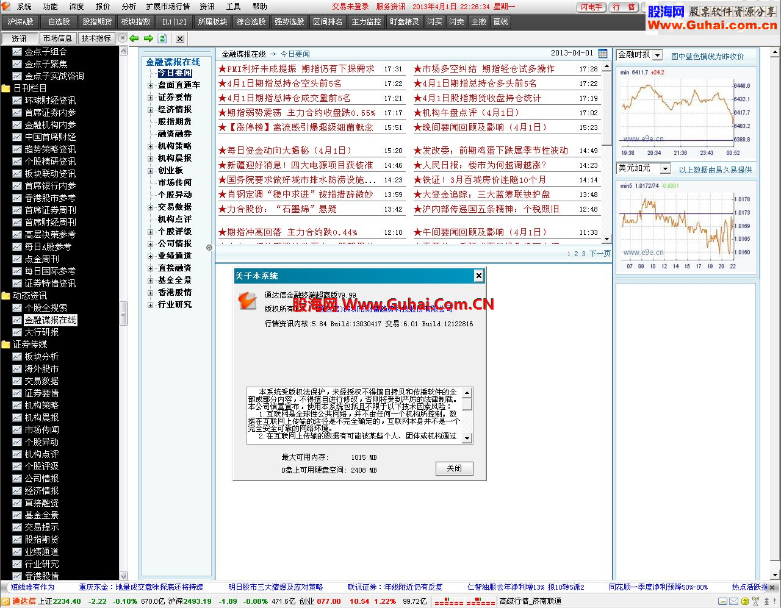
Task: Click the 沪深A股 toolbar button
Action: click(20, 22)
